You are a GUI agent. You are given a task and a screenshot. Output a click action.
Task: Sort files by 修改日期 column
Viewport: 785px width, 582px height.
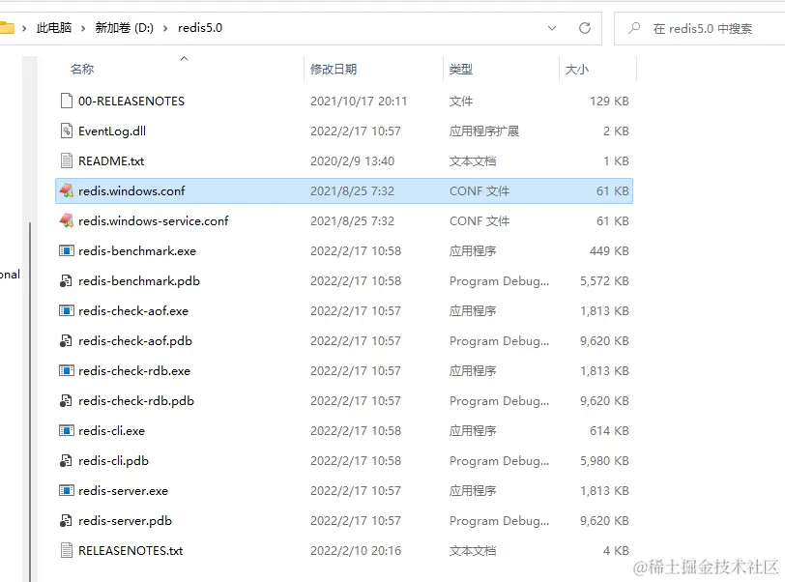coord(334,69)
